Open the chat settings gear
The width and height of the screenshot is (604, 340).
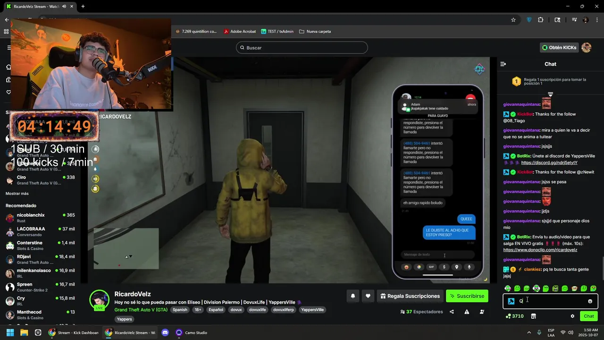click(x=572, y=316)
